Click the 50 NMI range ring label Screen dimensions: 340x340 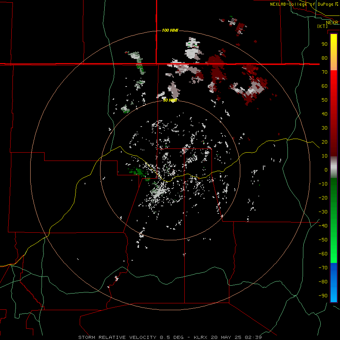click(x=170, y=100)
